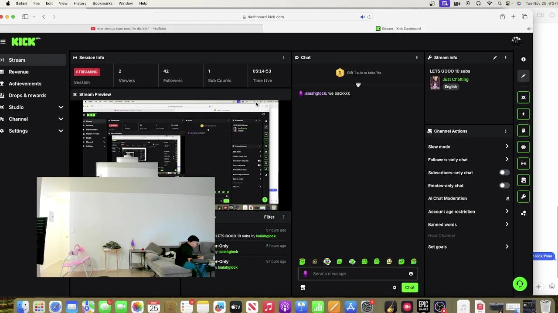558x313 pixels.
Task: Click the Kick logo
Action: pyautogui.click(x=26, y=41)
